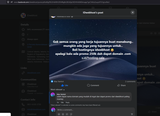Click the star icon beside 84% recommend
The height and width of the screenshot is (116, 160).
[23, 29]
